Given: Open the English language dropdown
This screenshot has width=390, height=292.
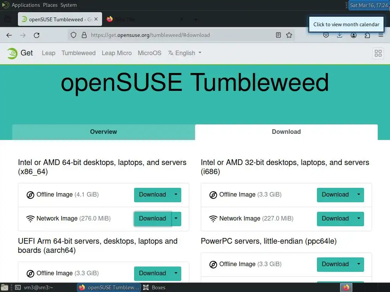Looking at the screenshot, I should [185, 53].
